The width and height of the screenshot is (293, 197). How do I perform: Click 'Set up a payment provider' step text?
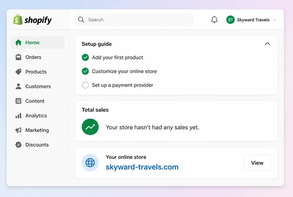tap(123, 85)
